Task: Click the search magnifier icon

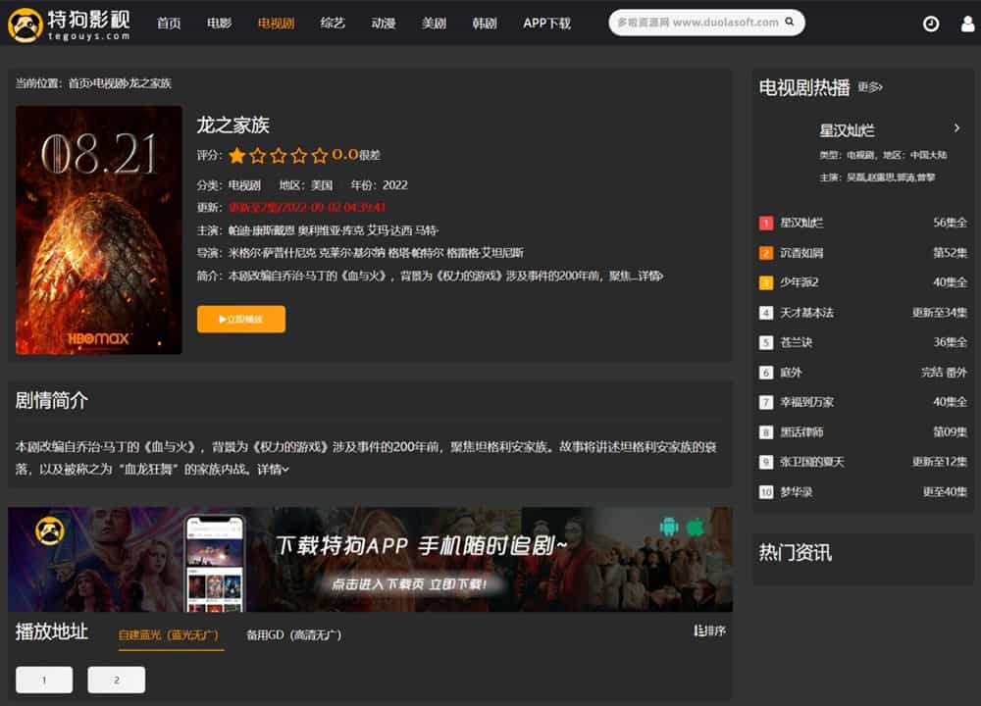Action: pyautogui.click(x=790, y=22)
